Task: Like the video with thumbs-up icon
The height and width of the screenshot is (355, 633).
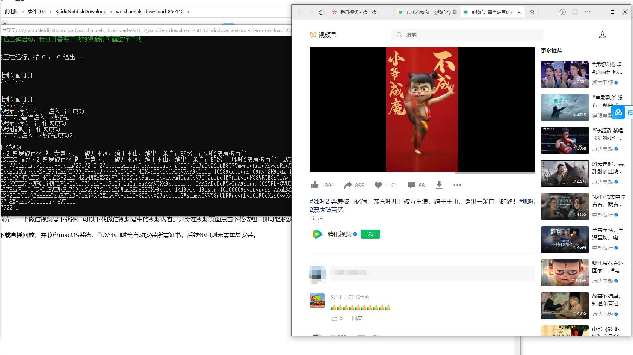Action: click(315, 185)
